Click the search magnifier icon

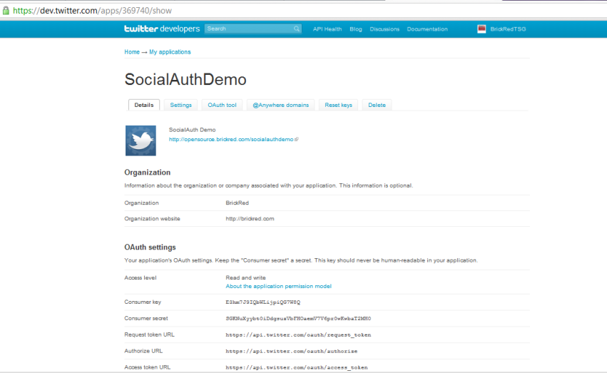click(x=297, y=29)
